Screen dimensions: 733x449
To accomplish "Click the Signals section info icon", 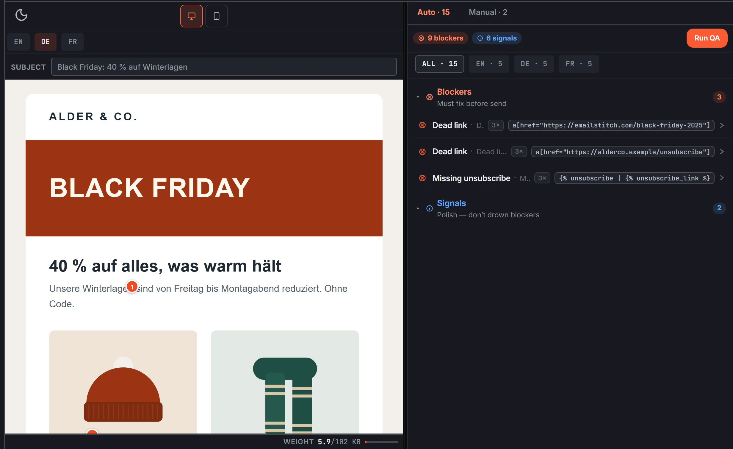I will pyautogui.click(x=429, y=208).
